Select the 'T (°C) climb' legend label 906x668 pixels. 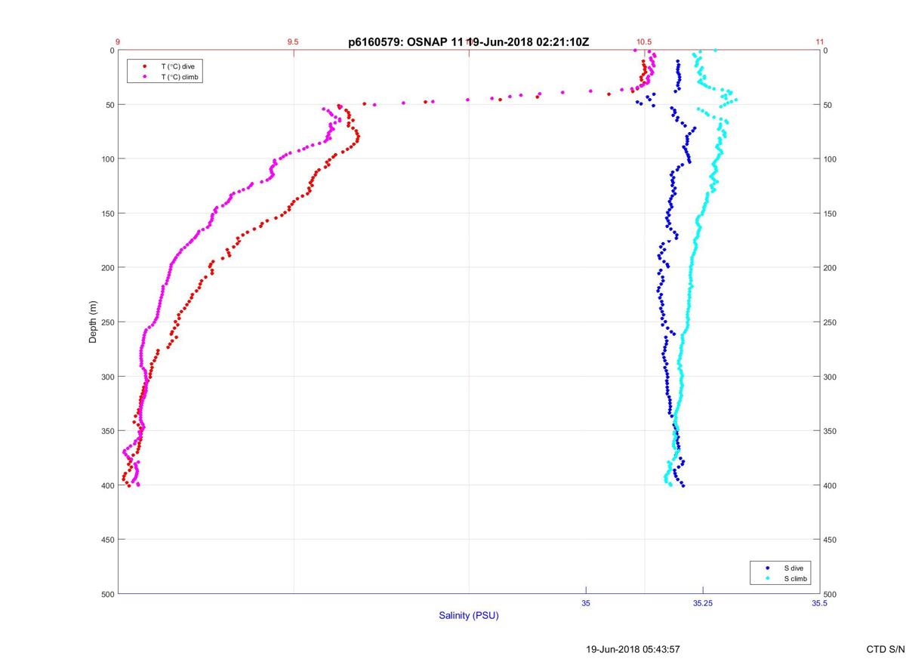point(180,77)
